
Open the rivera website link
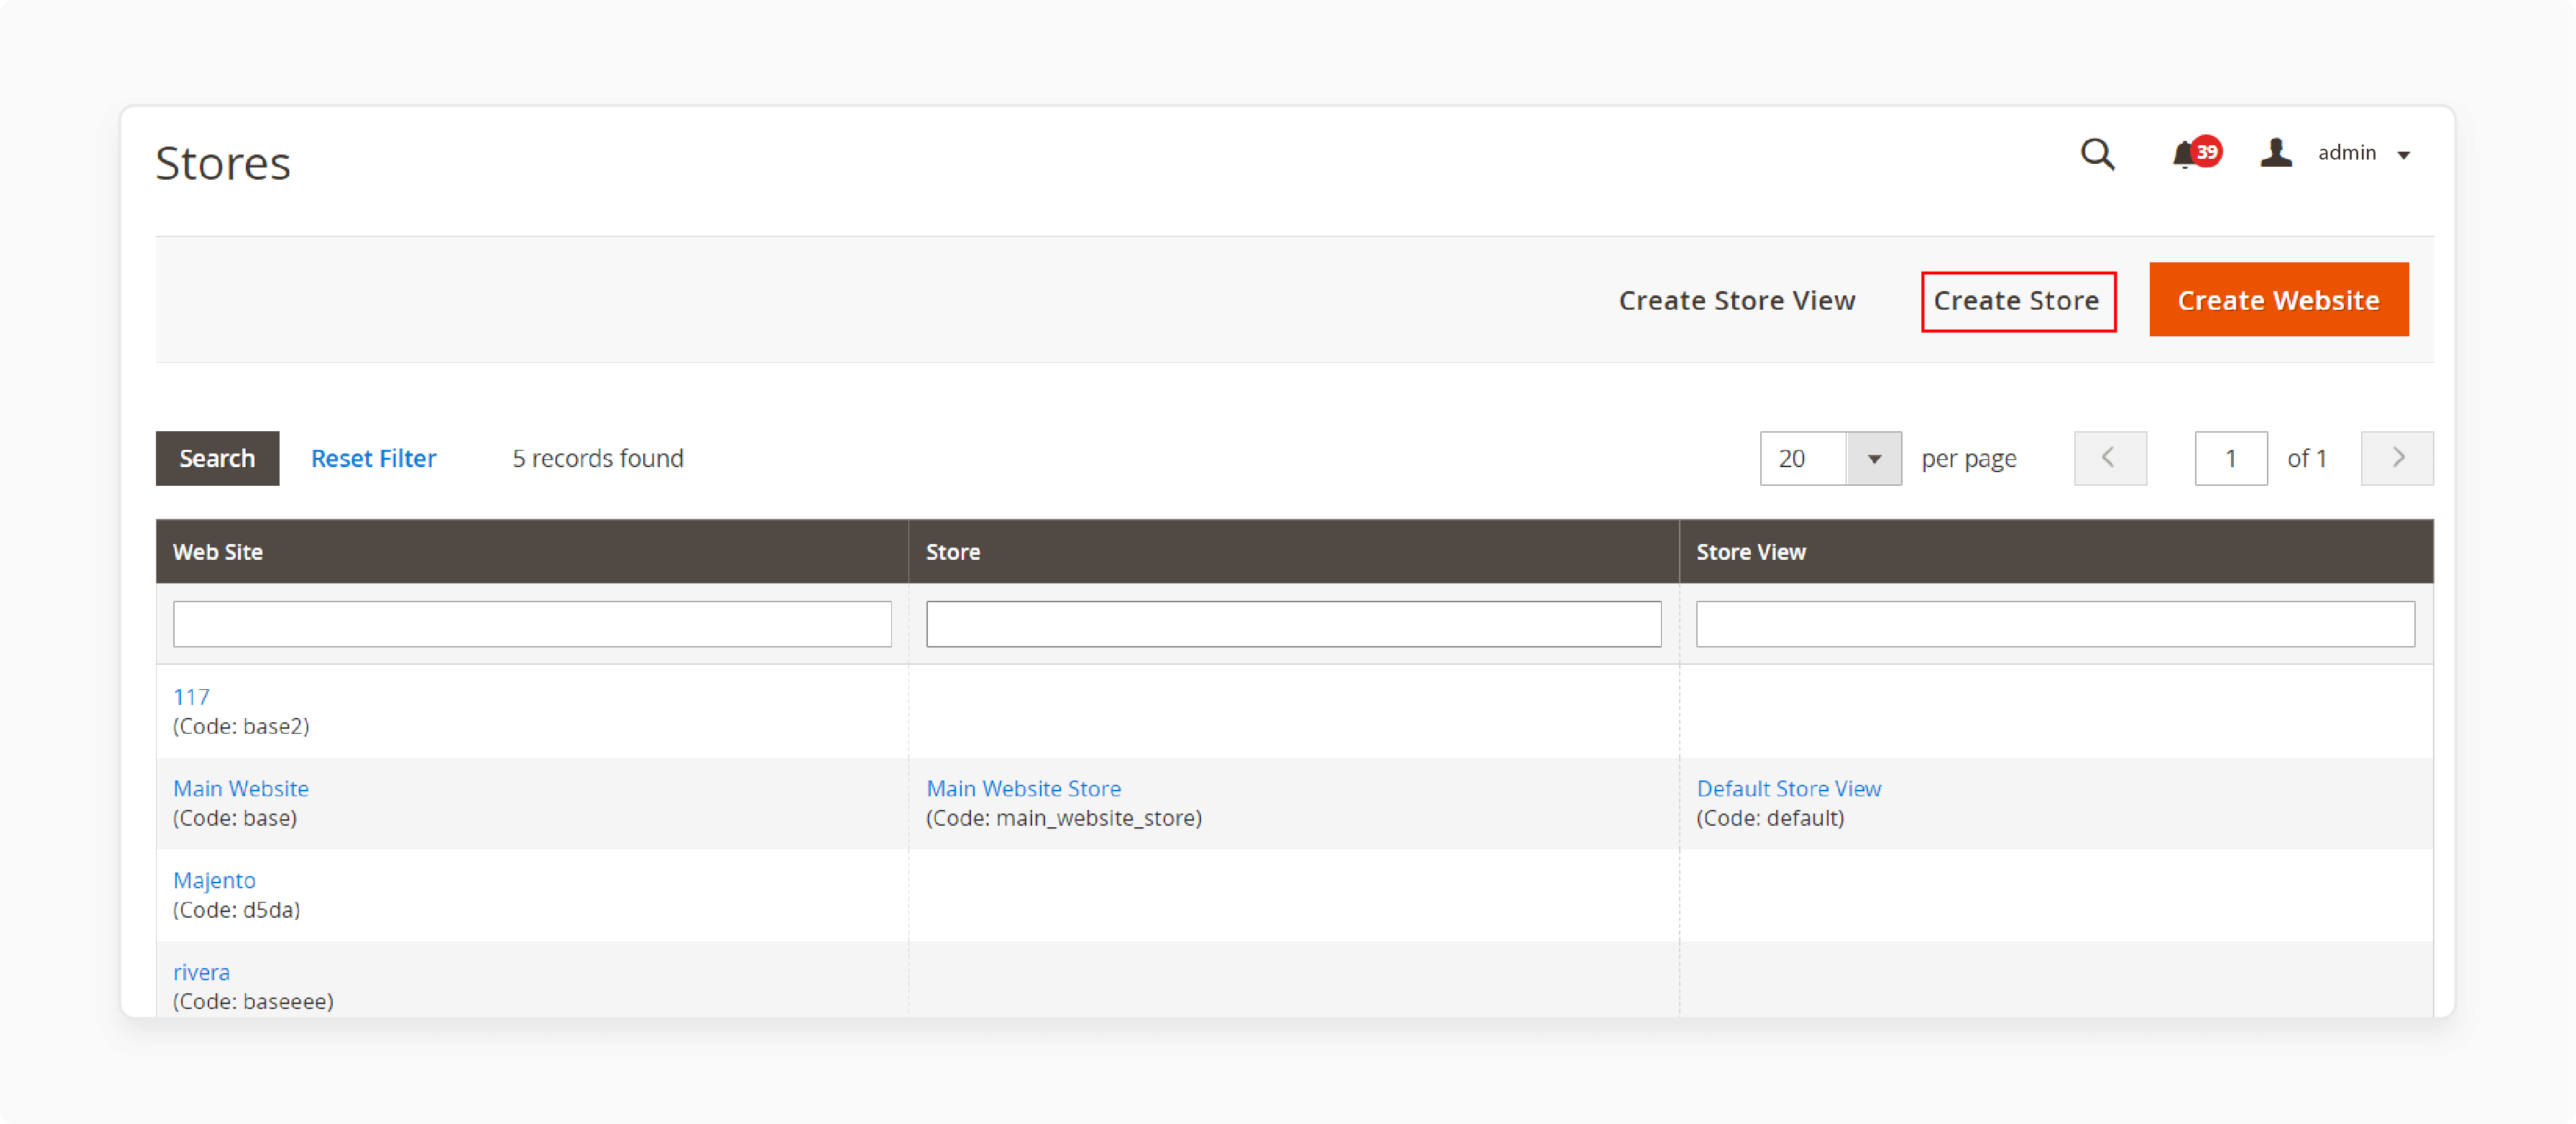tap(201, 972)
